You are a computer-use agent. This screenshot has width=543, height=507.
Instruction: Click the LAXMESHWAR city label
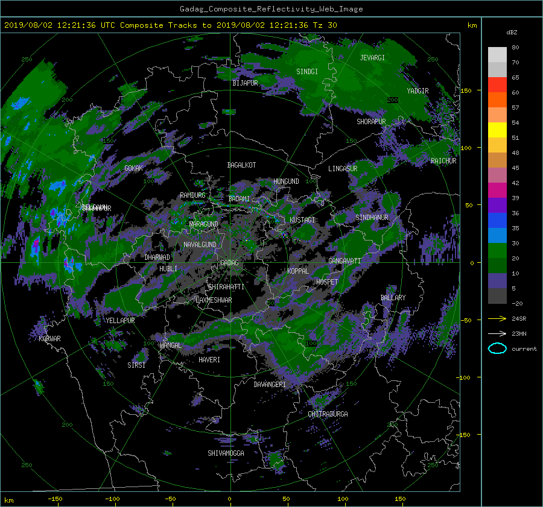click(214, 300)
